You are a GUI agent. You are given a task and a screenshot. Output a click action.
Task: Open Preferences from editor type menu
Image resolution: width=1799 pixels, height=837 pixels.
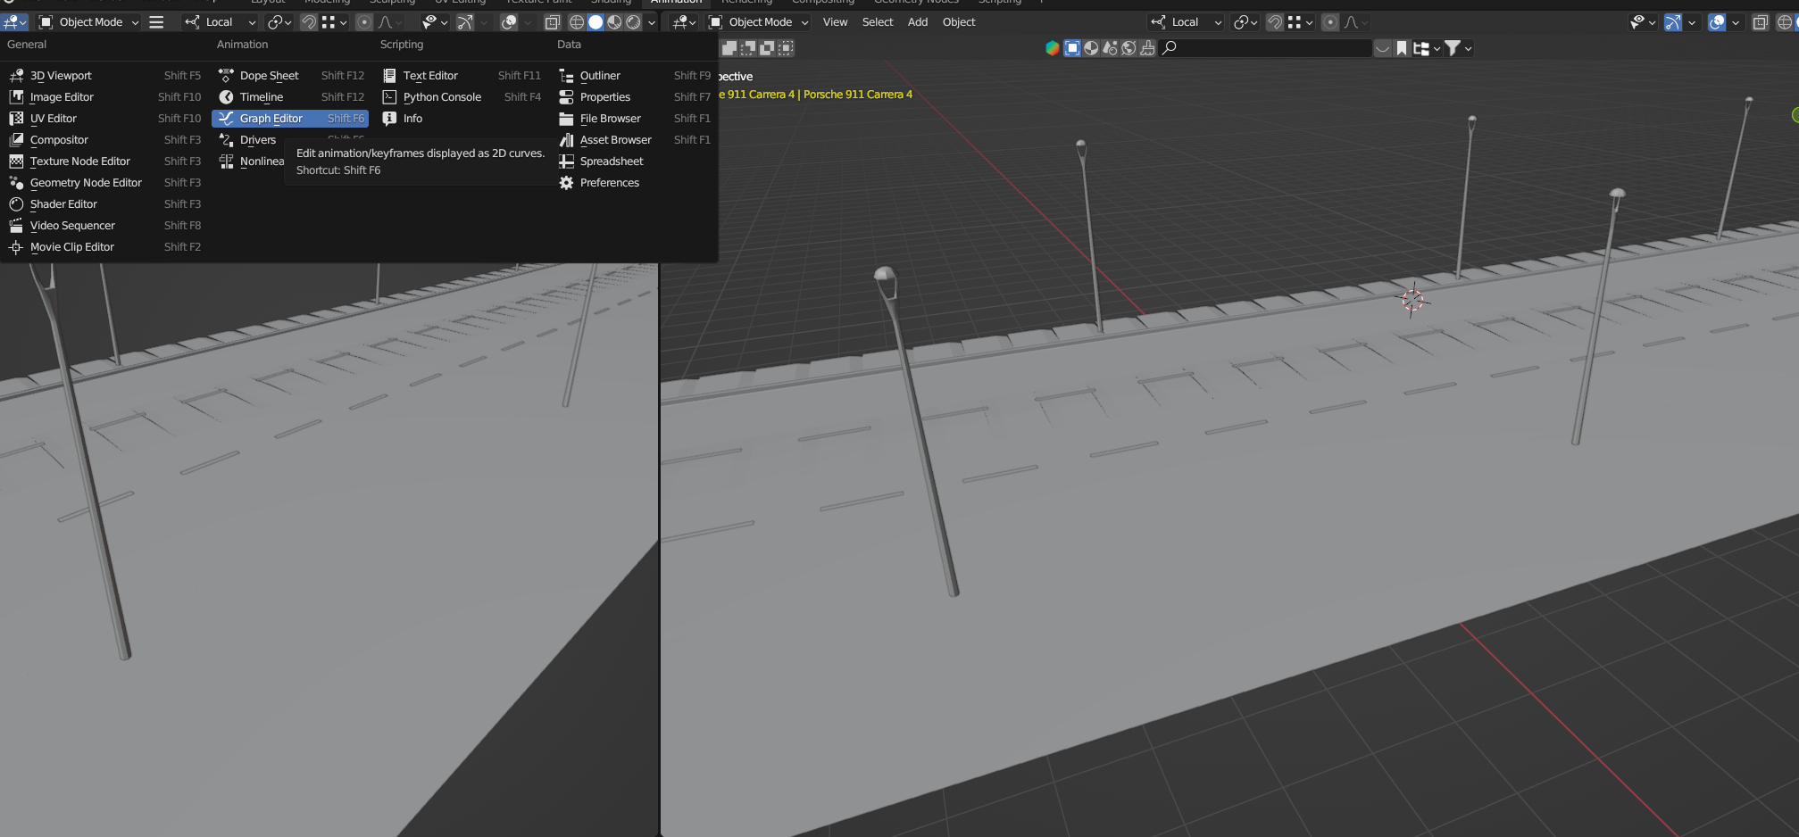634,183
